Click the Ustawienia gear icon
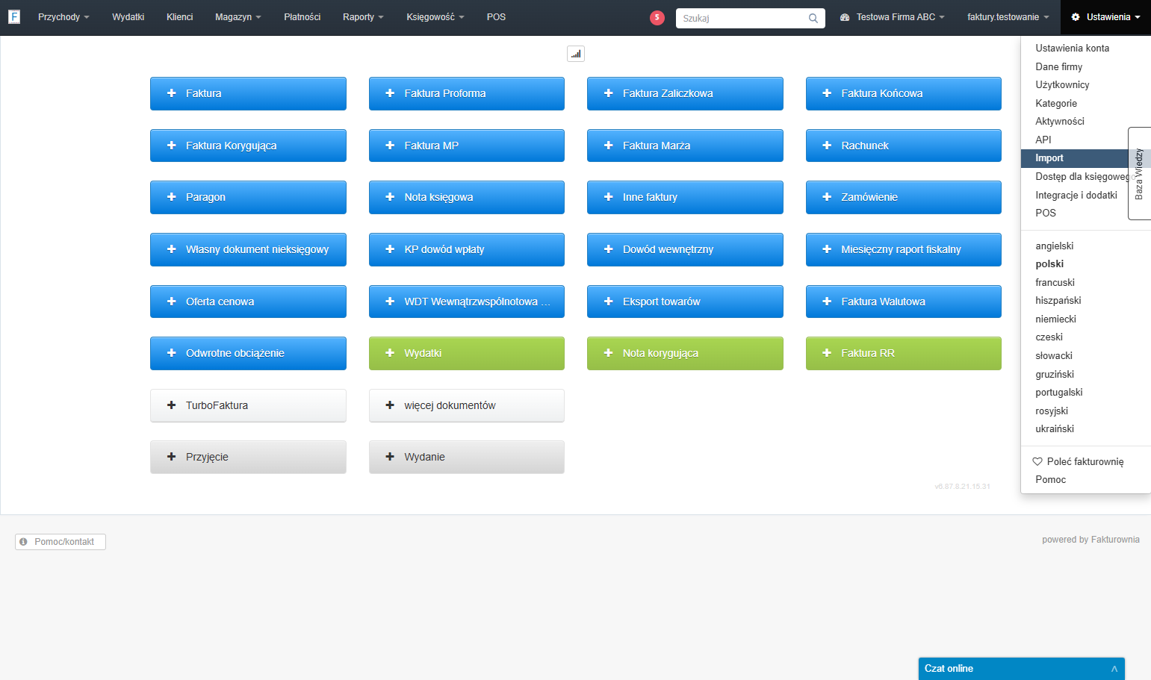Image resolution: width=1151 pixels, height=680 pixels. click(x=1076, y=17)
